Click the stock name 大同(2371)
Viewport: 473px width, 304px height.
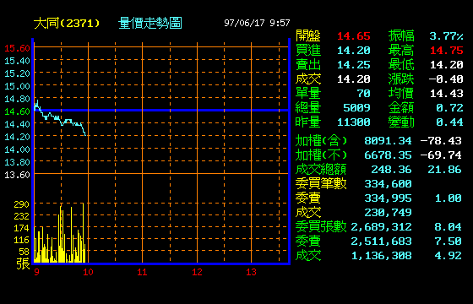pos(67,24)
